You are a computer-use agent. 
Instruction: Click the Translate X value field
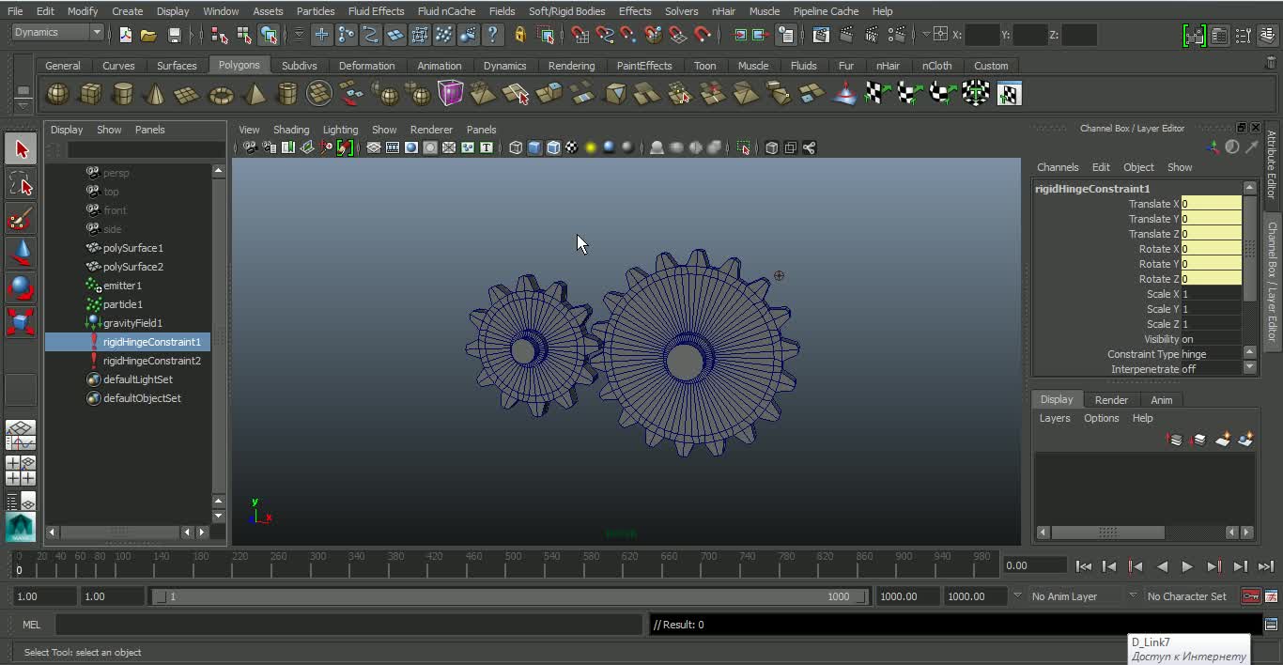tap(1212, 204)
